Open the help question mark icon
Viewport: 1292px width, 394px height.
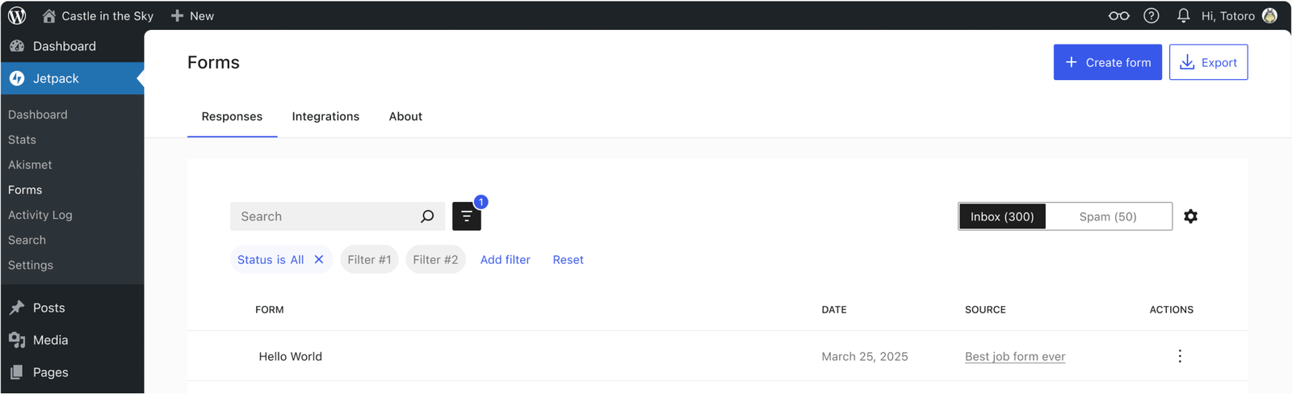click(x=1151, y=15)
